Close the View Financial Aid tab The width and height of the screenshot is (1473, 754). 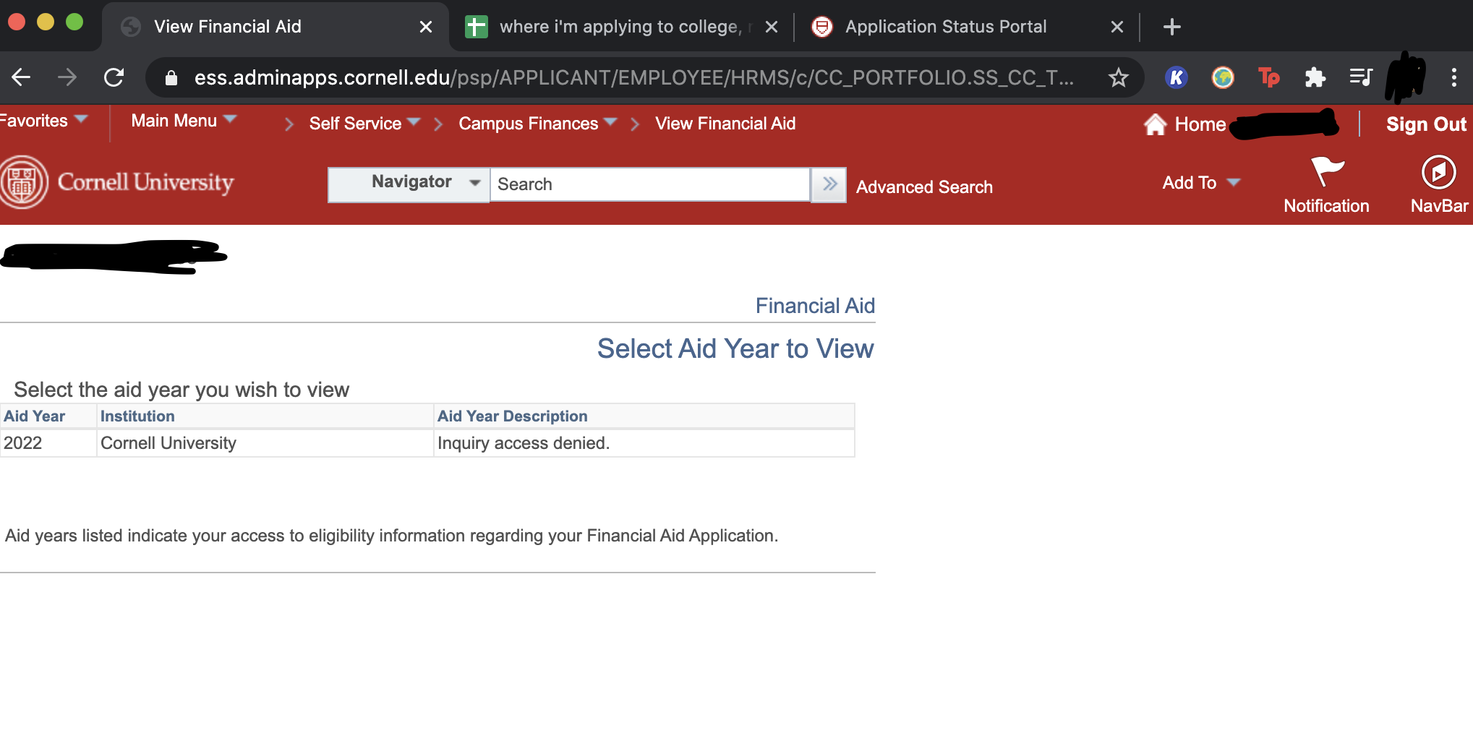[x=426, y=27]
